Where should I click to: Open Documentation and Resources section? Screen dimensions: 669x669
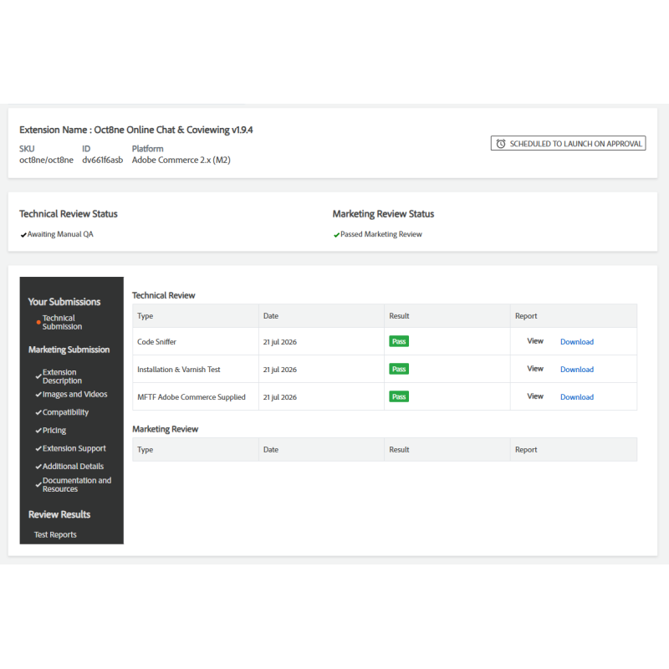coord(77,485)
